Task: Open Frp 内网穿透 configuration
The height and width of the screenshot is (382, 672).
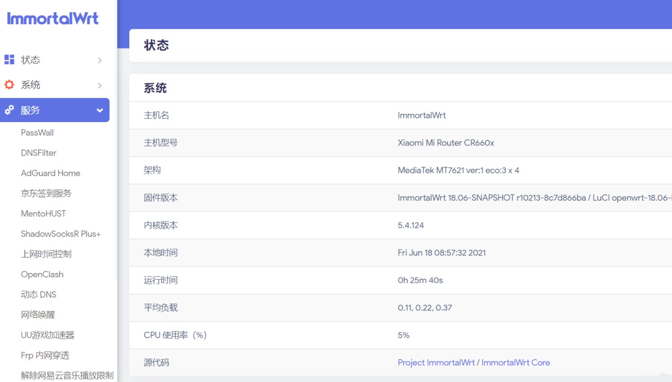Action: [x=44, y=355]
